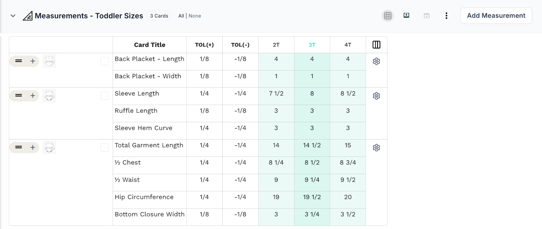Click the TOL(+) column header
Viewport: 542px width, 229px height.
pyautogui.click(x=204, y=45)
